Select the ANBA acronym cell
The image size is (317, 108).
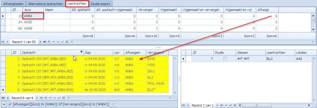coord(33,16)
